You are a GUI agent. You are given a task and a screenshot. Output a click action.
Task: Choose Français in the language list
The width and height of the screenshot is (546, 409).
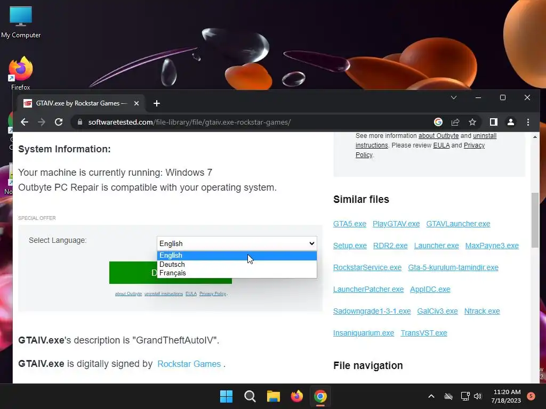click(x=237, y=273)
